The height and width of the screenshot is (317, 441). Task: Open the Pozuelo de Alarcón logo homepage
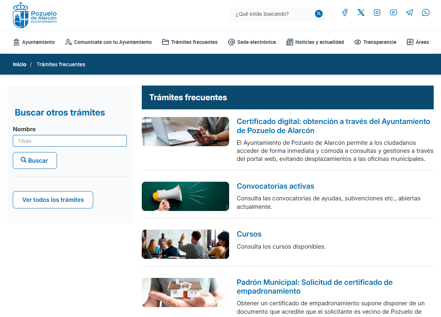35,15
